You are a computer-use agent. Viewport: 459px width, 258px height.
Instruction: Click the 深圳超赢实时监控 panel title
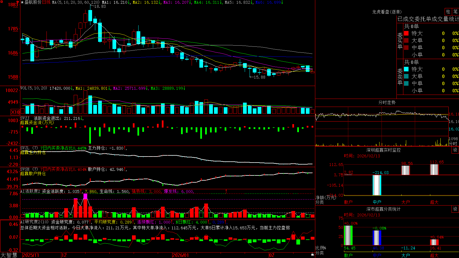[x=383, y=150]
